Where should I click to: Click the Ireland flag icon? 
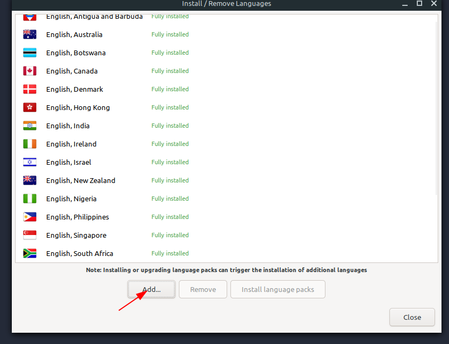coord(30,144)
